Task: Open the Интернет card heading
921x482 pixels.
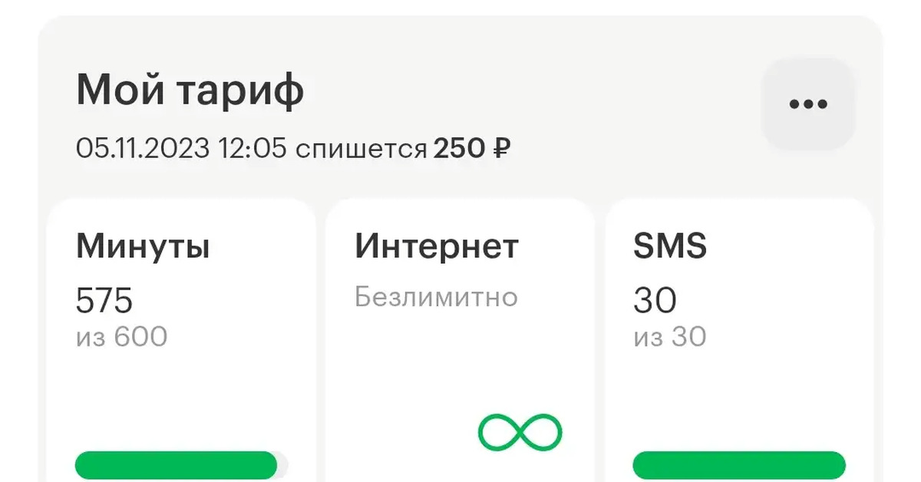Action: pos(437,247)
